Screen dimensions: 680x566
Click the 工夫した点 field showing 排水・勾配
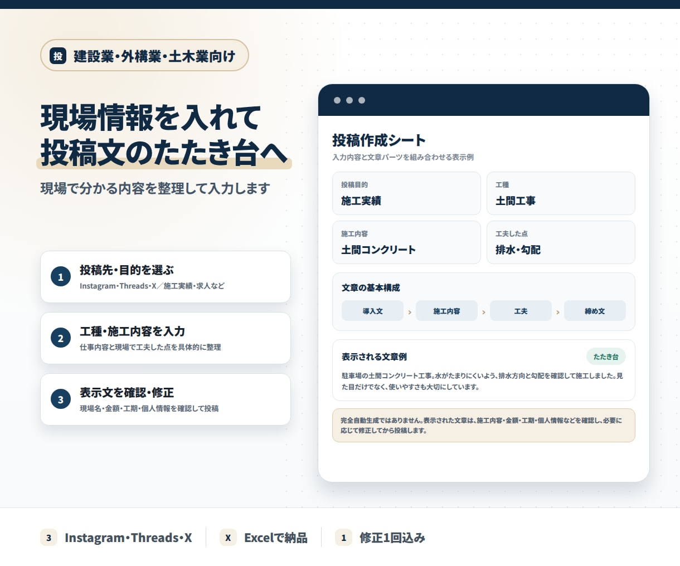(561, 242)
